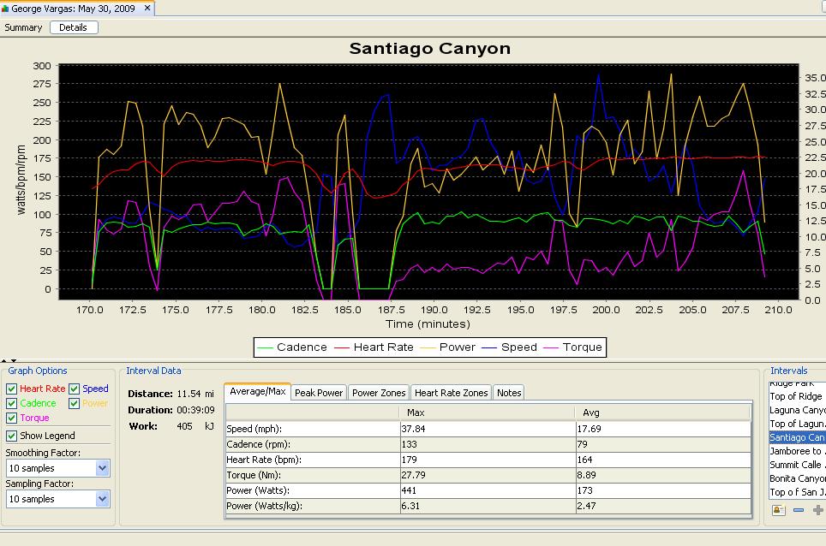
Task: Click the edit interval icon below Intervals list
Action: coord(779,510)
